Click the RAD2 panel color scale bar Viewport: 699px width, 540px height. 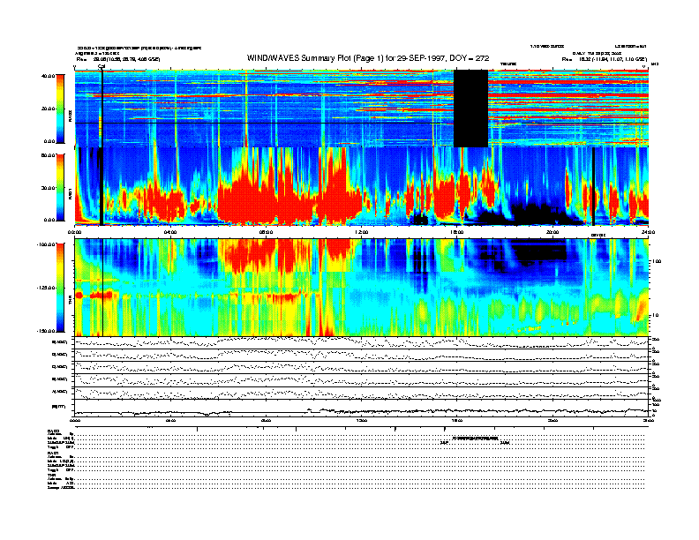[60, 109]
